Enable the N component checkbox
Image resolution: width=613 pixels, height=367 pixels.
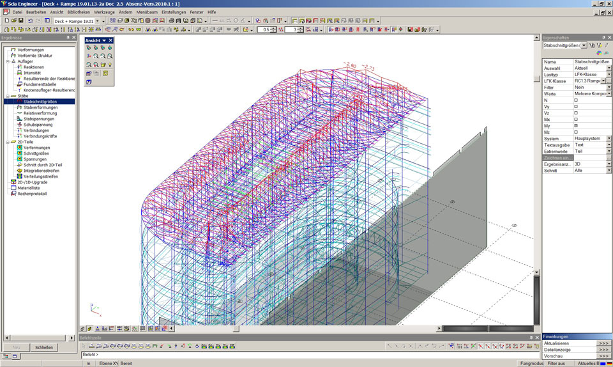click(x=575, y=100)
